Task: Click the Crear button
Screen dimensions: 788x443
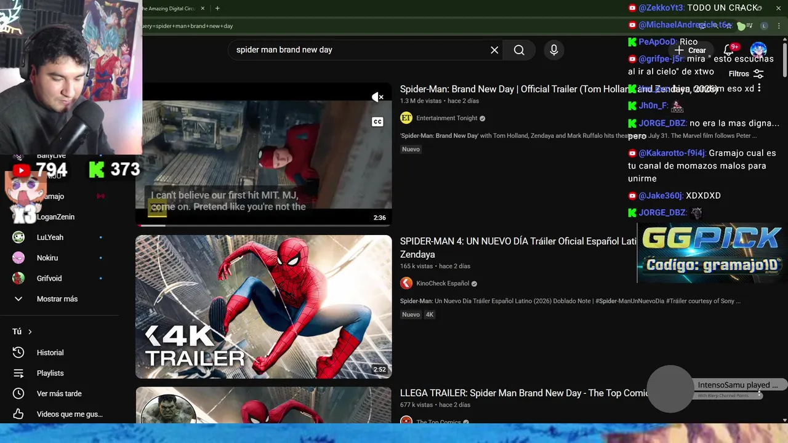Action: [x=690, y=50]
